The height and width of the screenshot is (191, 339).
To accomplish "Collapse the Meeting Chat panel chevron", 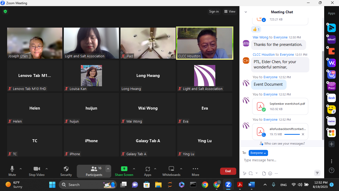I will coord(246,12).
